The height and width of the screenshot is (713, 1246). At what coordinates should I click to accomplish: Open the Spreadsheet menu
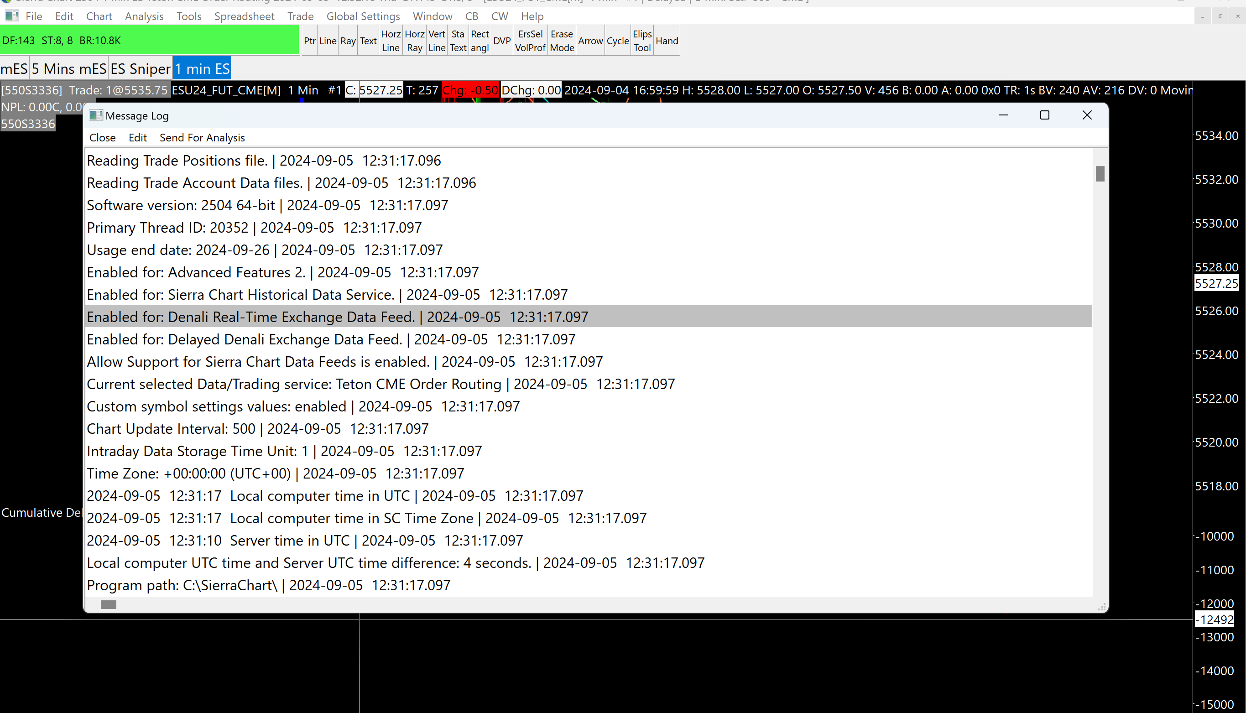[x=245, y=16]
